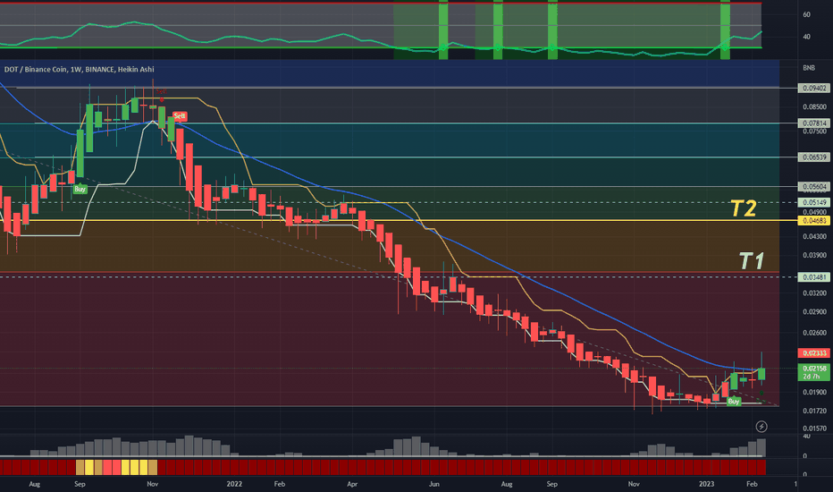Click the 2022 label on time axis
833x492 pixels.
tap(234, 484)
